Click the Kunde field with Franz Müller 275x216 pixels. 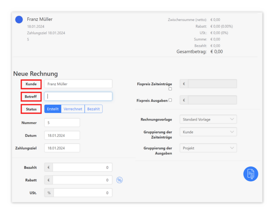pos(78,84)
